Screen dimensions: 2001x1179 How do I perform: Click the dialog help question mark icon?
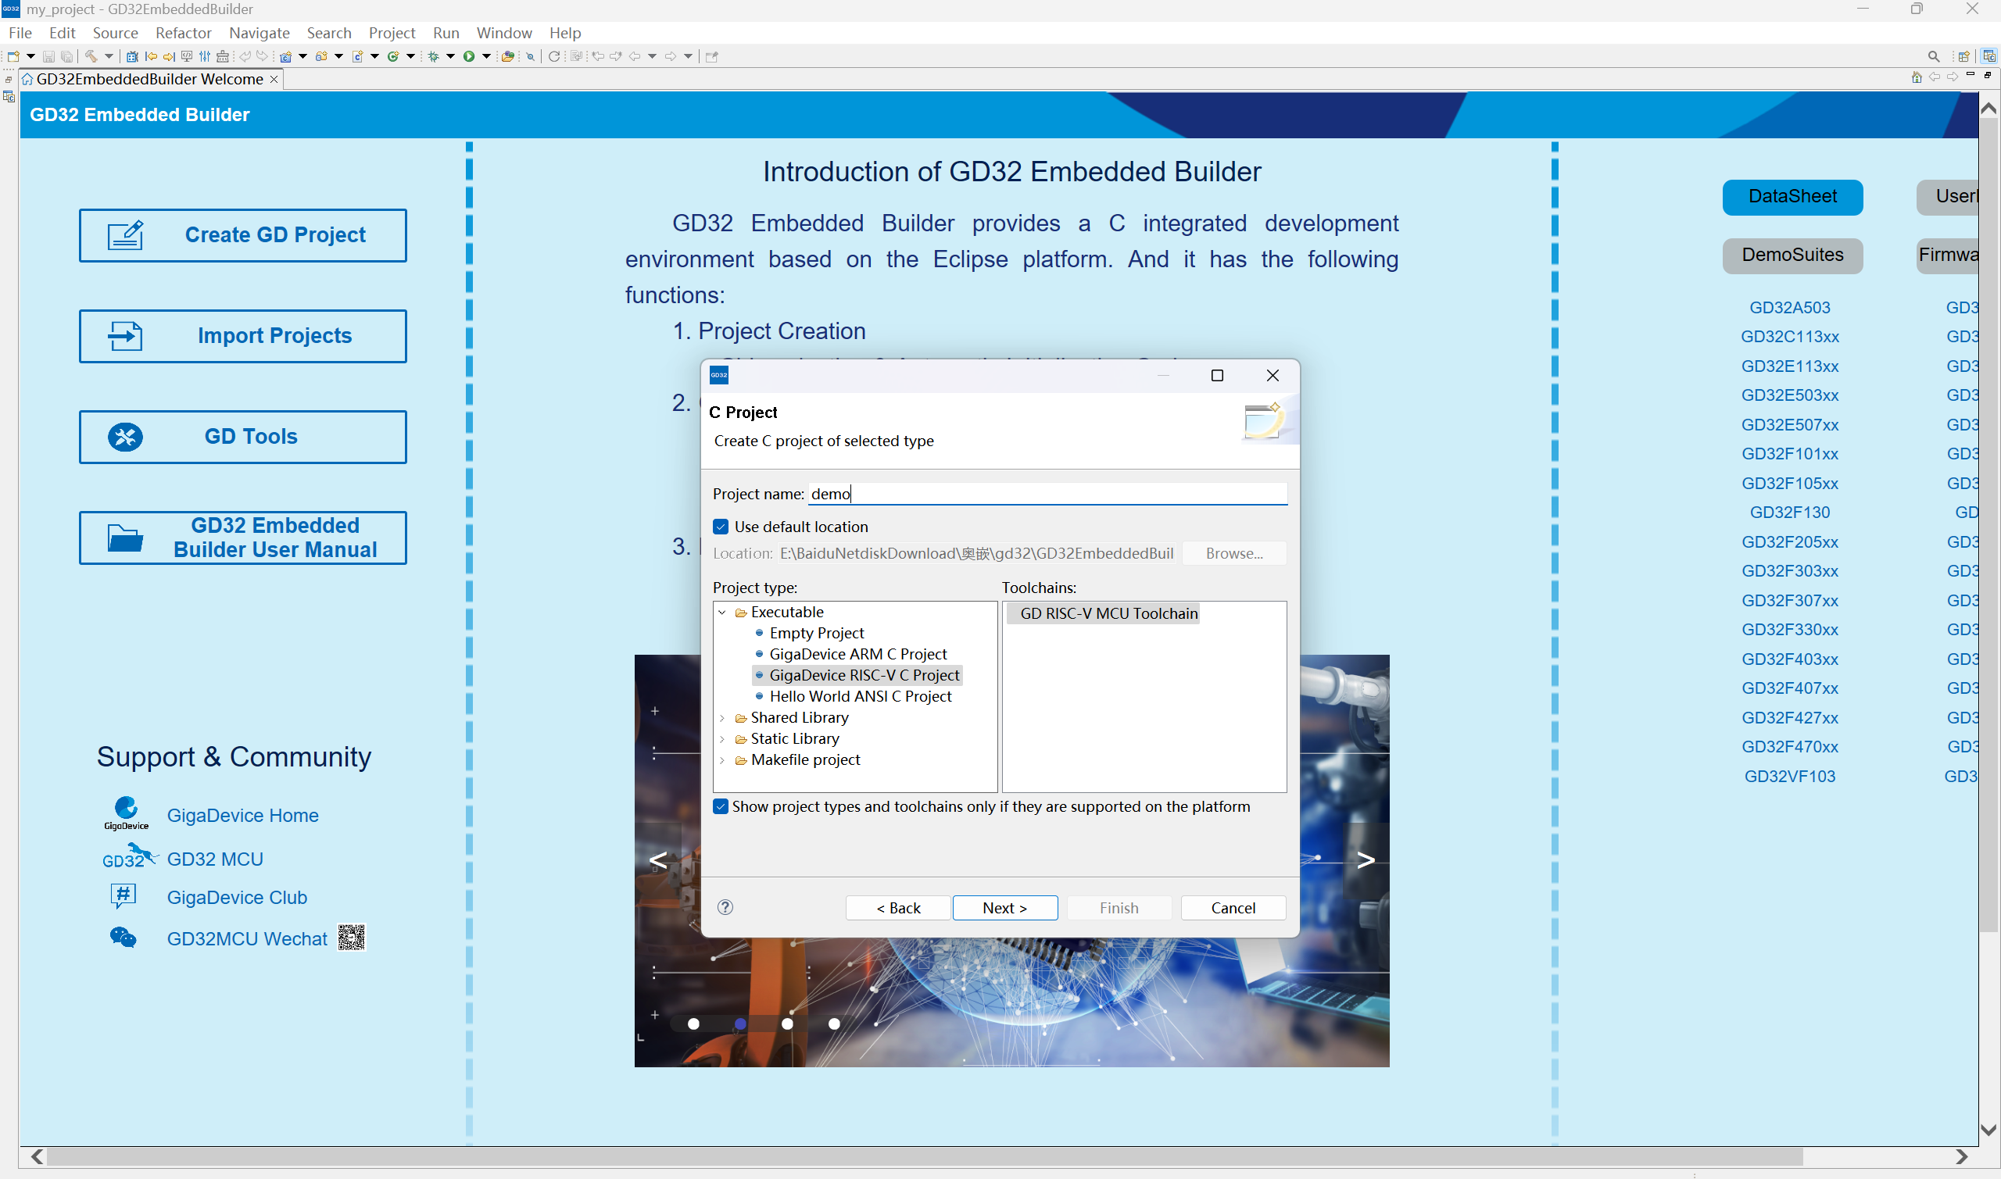[725, 907]
